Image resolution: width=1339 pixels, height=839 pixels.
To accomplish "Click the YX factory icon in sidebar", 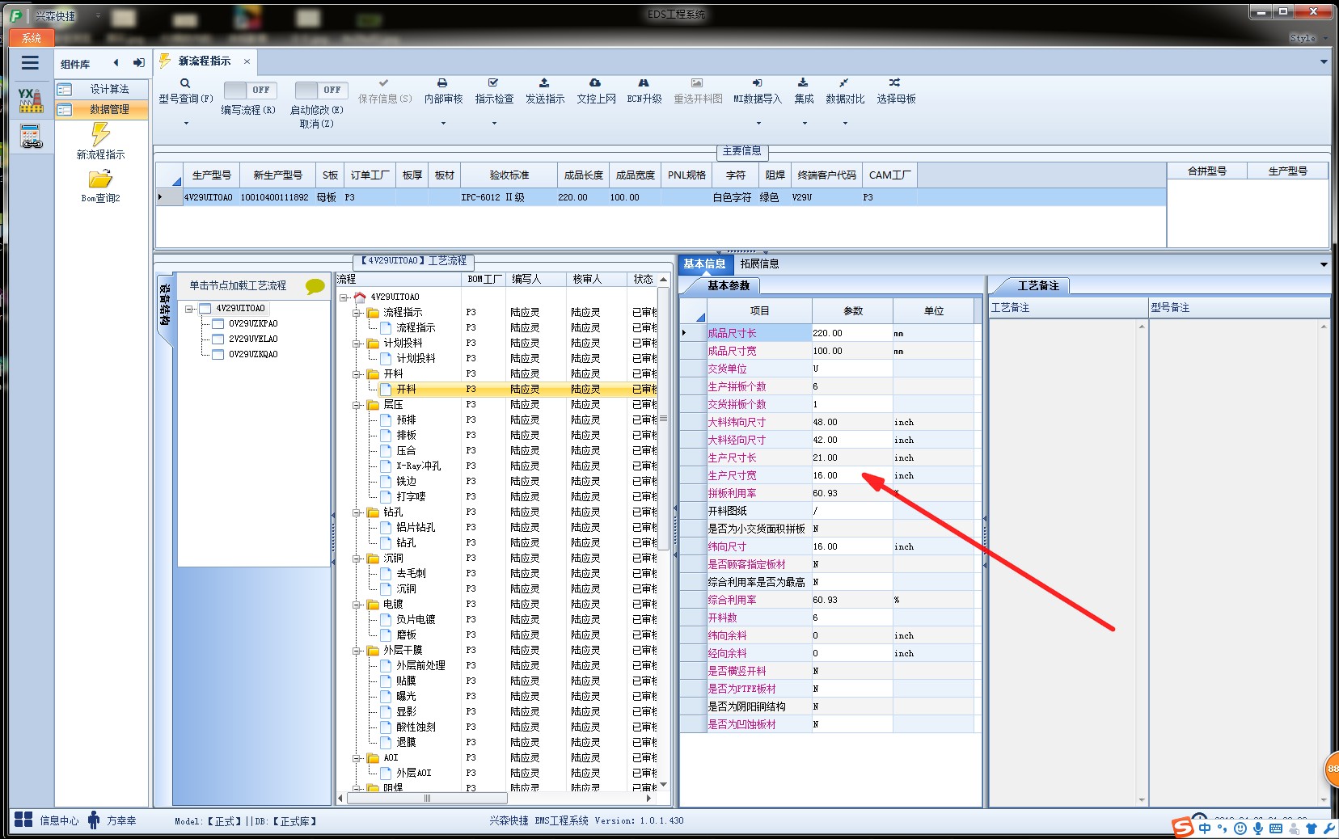I will pos(31,100).
